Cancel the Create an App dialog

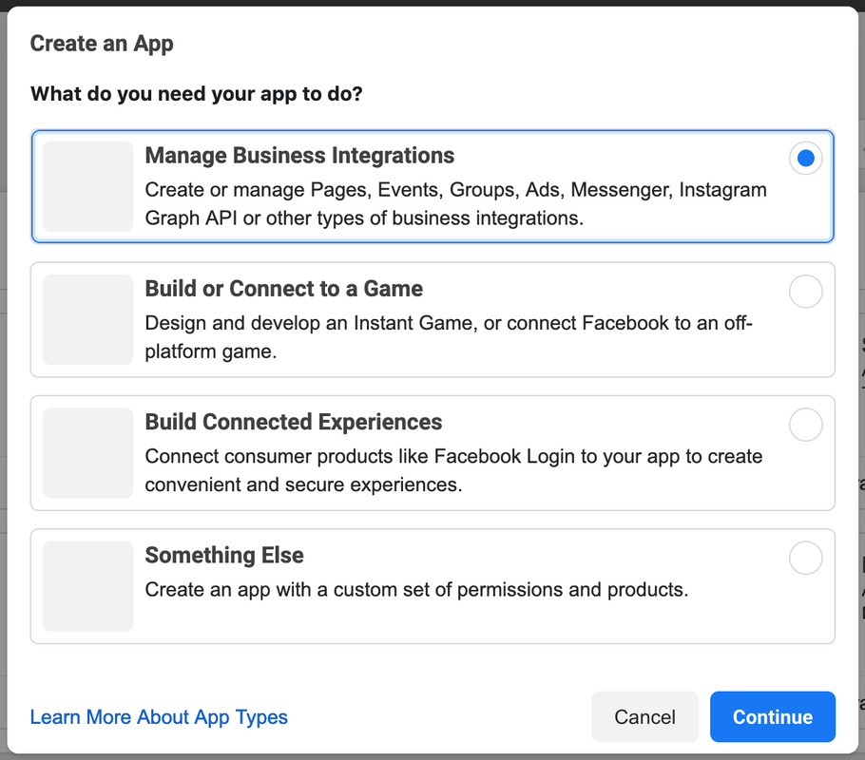point(644,716)
